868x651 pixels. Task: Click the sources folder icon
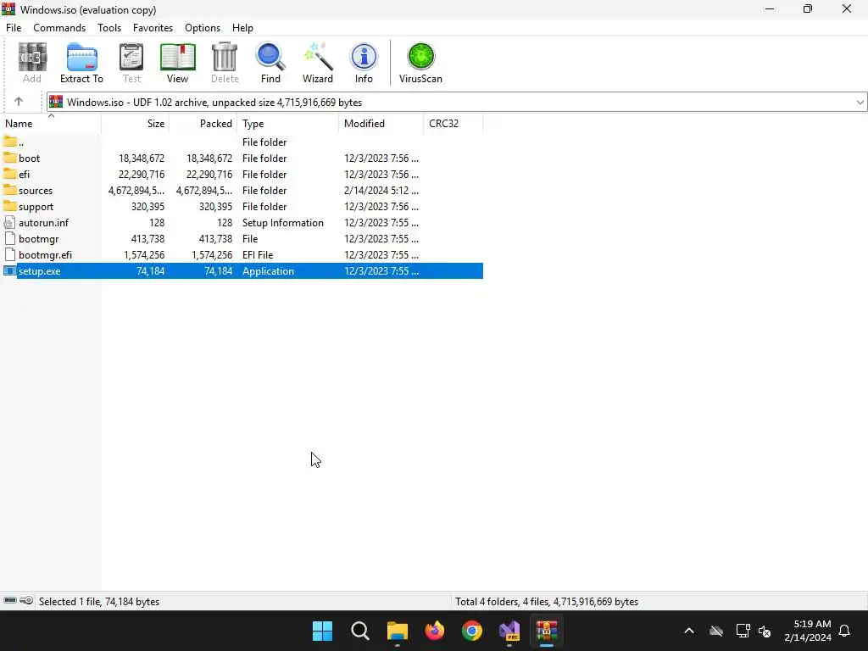[10, 190]
